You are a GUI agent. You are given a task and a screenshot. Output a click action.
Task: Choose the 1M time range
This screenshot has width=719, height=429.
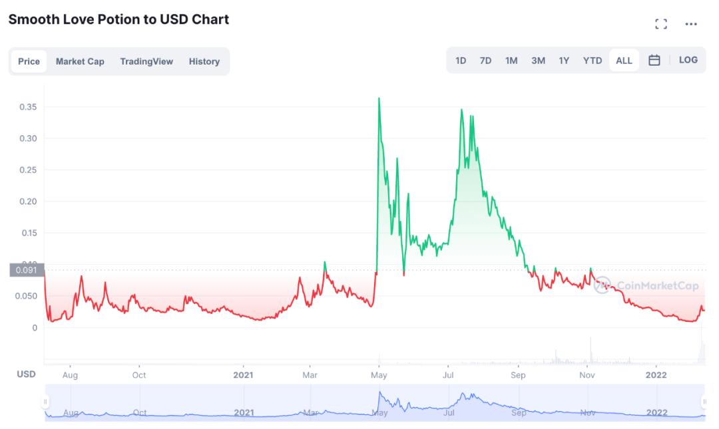[511, 61]
